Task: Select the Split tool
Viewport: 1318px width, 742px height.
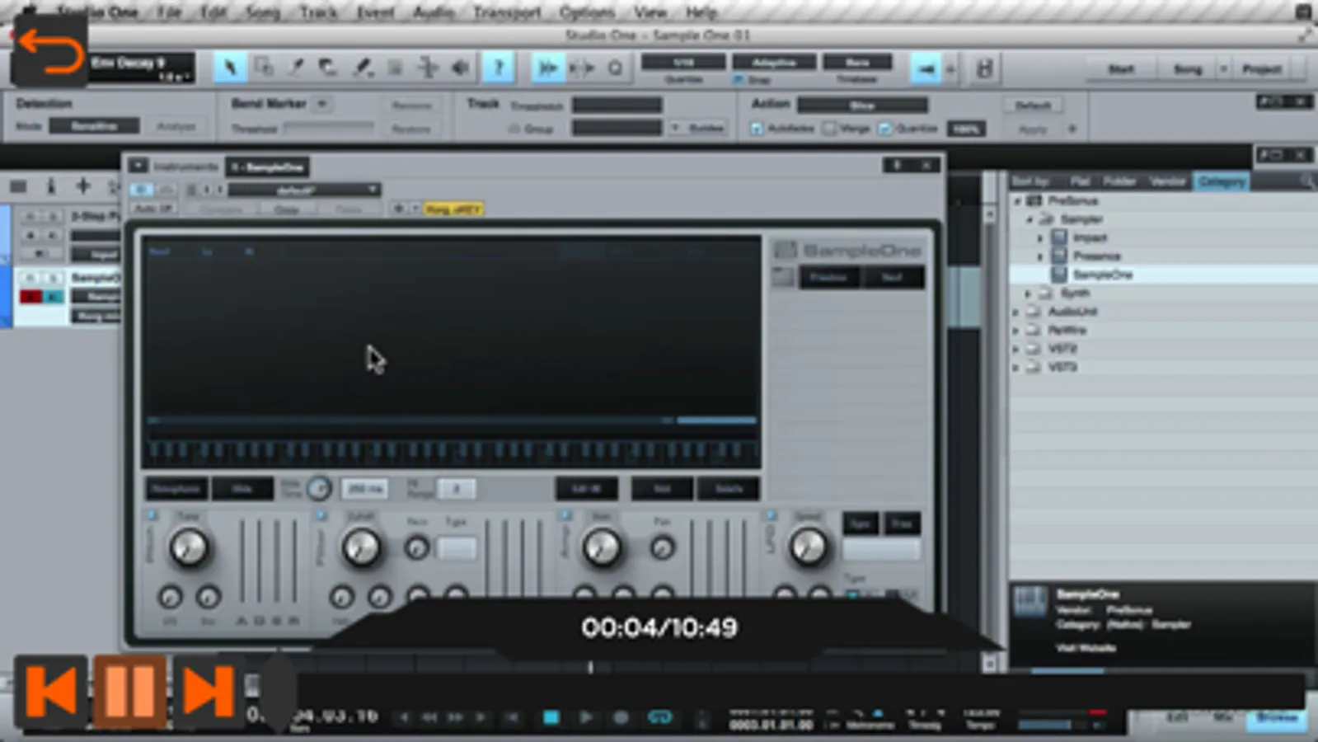Action: (x=296, y=68)
